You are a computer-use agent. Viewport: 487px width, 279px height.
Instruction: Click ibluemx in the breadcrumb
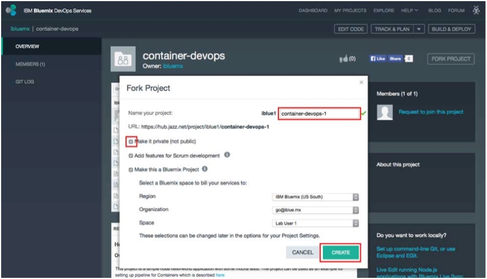(x=20, y=29)
